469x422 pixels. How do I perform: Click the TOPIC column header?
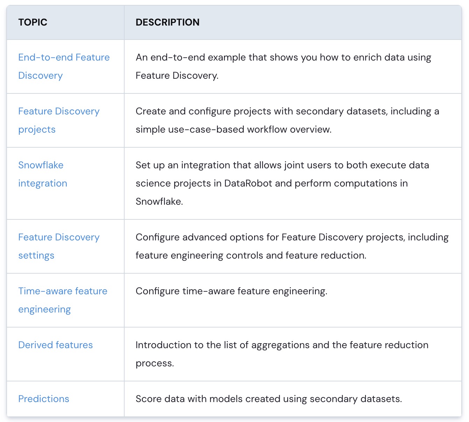33,22
